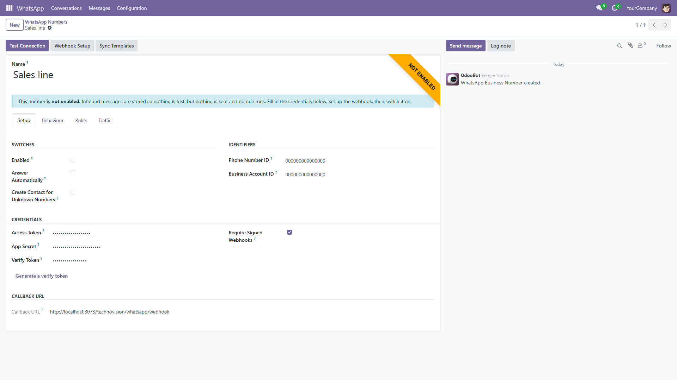Select the Setup tab
This screenshot has width=677, height=380.
(24, 120)
